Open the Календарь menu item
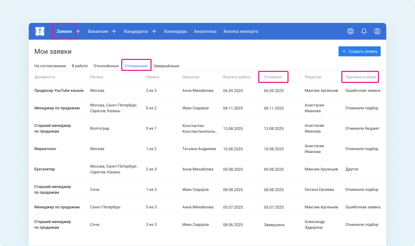 (x=175, y=31)
